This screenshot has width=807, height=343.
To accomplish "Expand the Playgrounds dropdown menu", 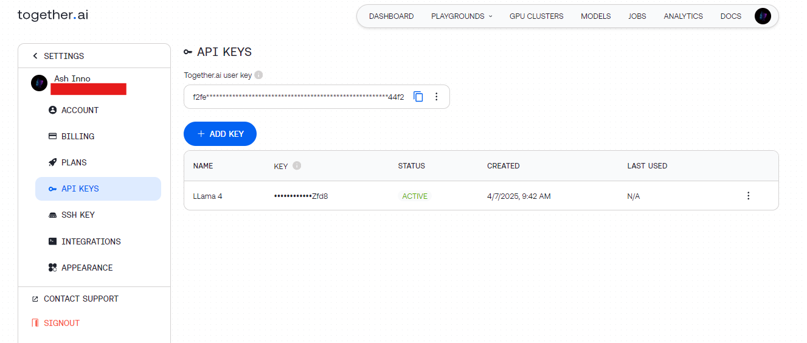I will 462,16.
